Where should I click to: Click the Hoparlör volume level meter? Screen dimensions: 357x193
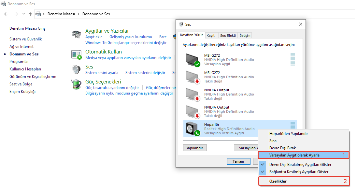292,125
